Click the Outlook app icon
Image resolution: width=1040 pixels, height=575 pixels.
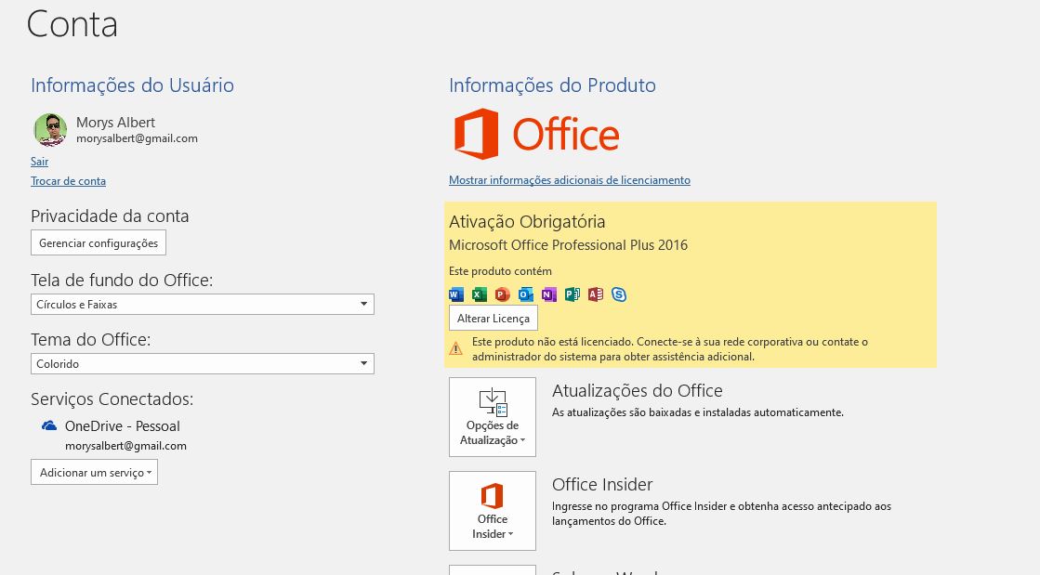(x=526, y=294)
